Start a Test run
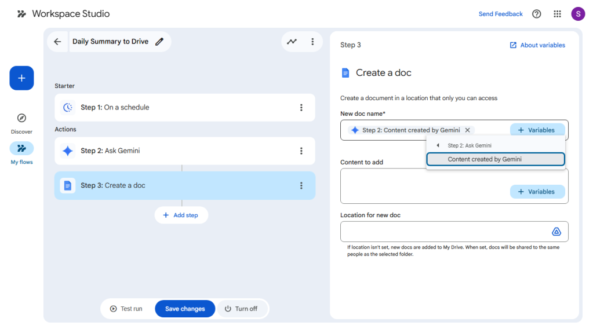 [x=126, y=309]
